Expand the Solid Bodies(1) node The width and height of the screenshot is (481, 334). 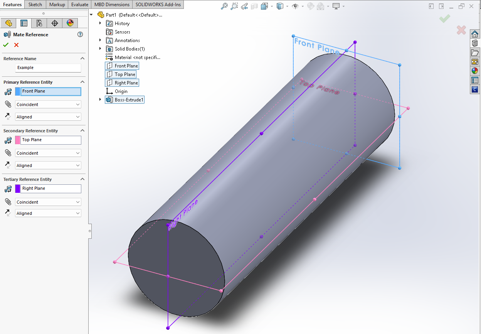click(x=100, y=49)
